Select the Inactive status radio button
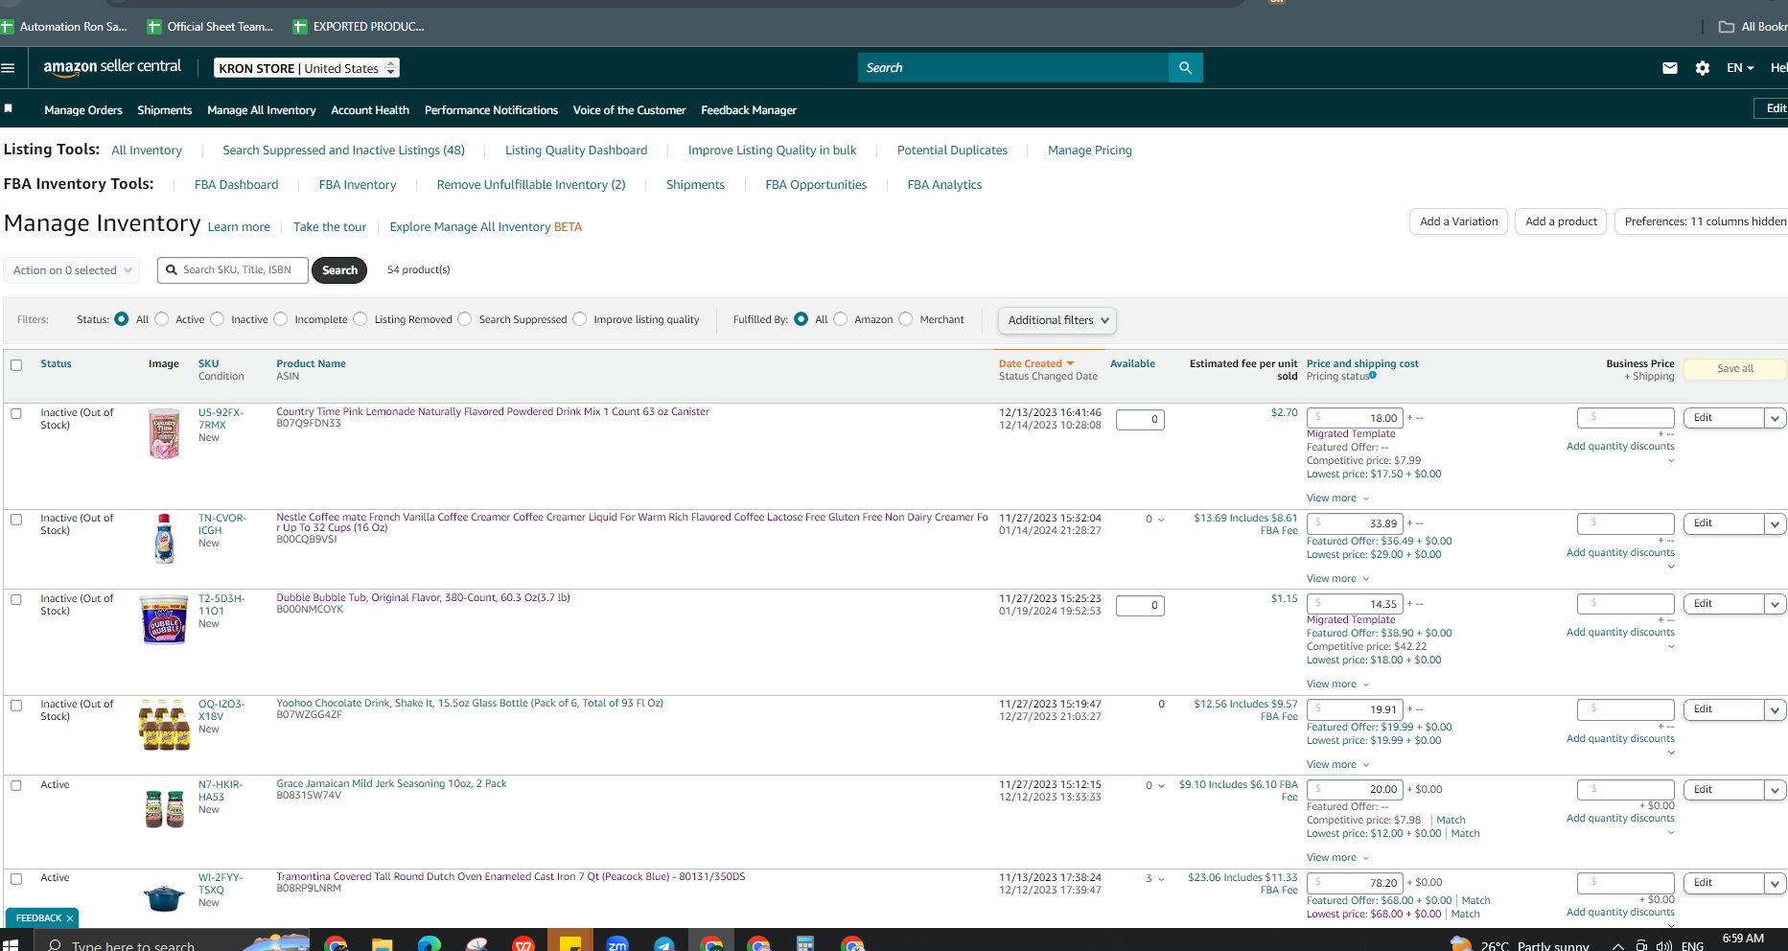Image resolution: width=1788 pixels, height=951 pixels. click(x=218, y=319)
